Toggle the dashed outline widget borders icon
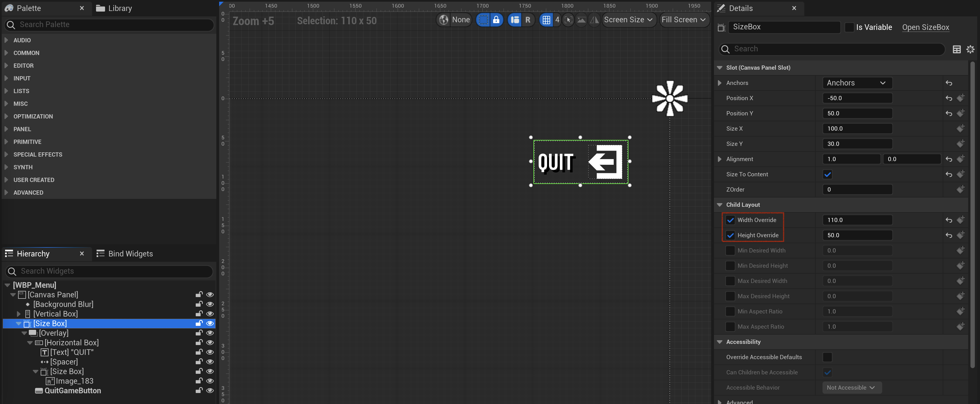This screenshot has width=980, height=404. pos(483,20)
